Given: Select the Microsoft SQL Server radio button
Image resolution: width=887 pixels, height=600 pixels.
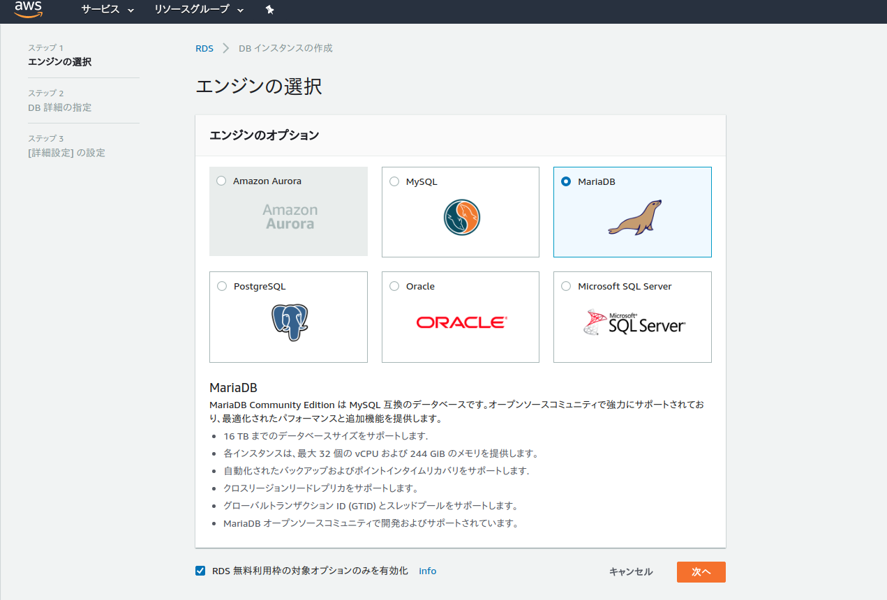Looking at the screenshot, I should [x=565, y=285].
